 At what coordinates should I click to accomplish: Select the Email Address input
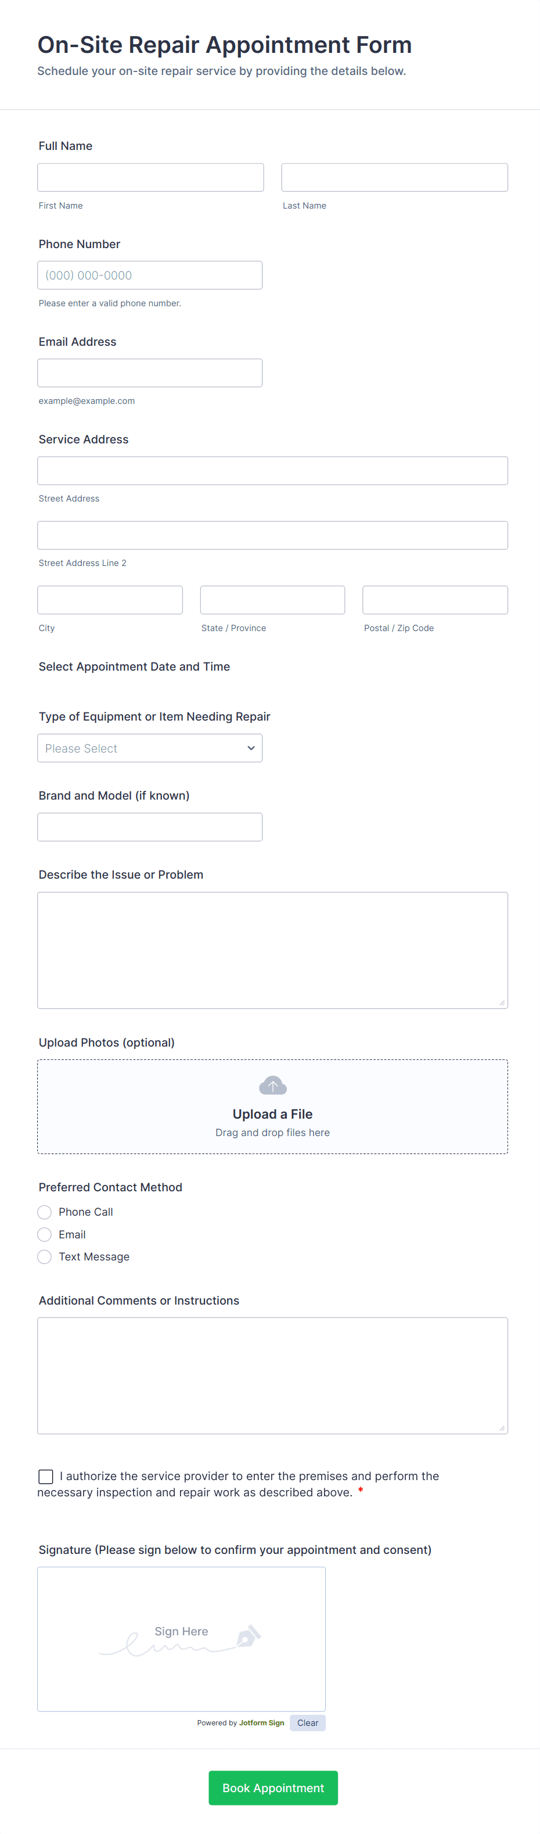[149, 373]
